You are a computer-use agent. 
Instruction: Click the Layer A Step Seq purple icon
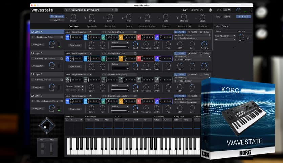[x=157, y=37]
